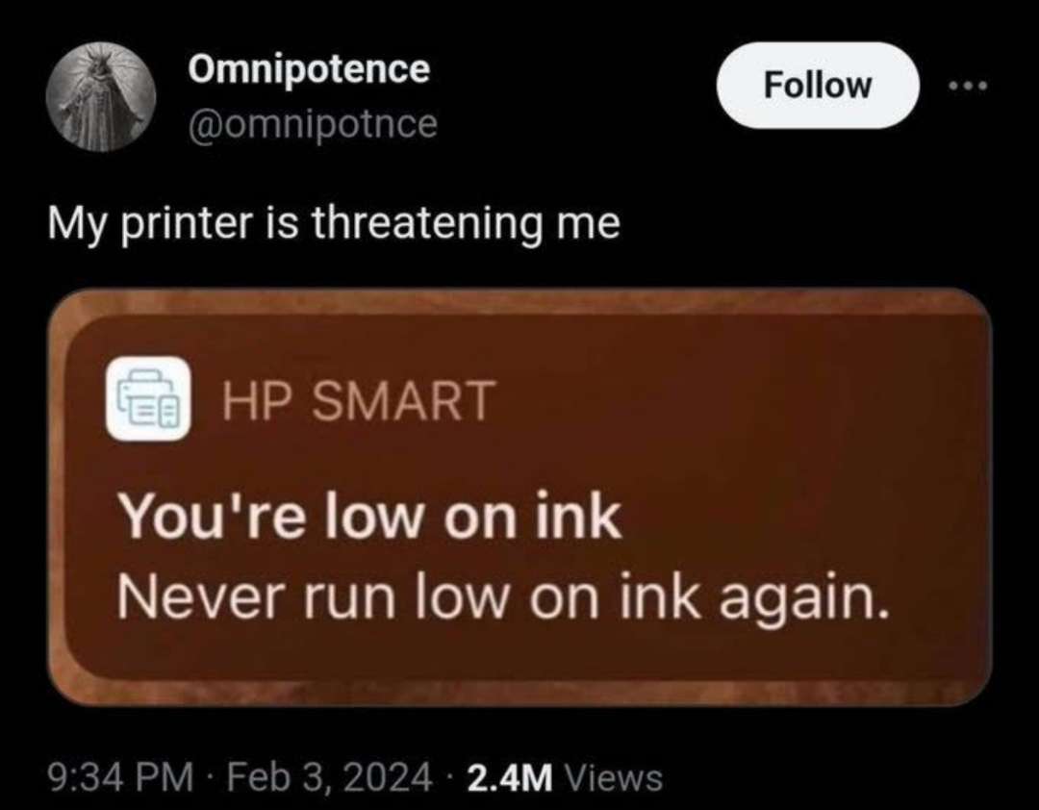Click the word "SMART" in the notification header
Viewport: 1039px width, 810px height.
pyautogui.click(x=403, y=400)
